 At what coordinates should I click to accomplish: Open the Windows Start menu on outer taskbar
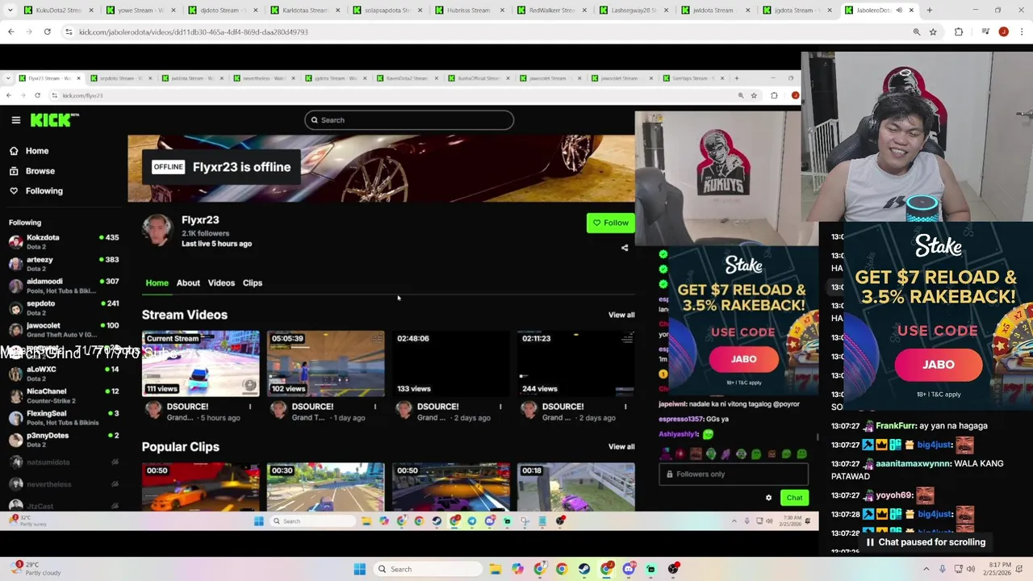point(359,569)
